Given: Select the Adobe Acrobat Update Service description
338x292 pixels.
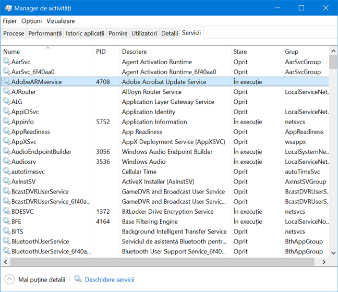Looking at the screenshot, I should [x=164, y=82].
